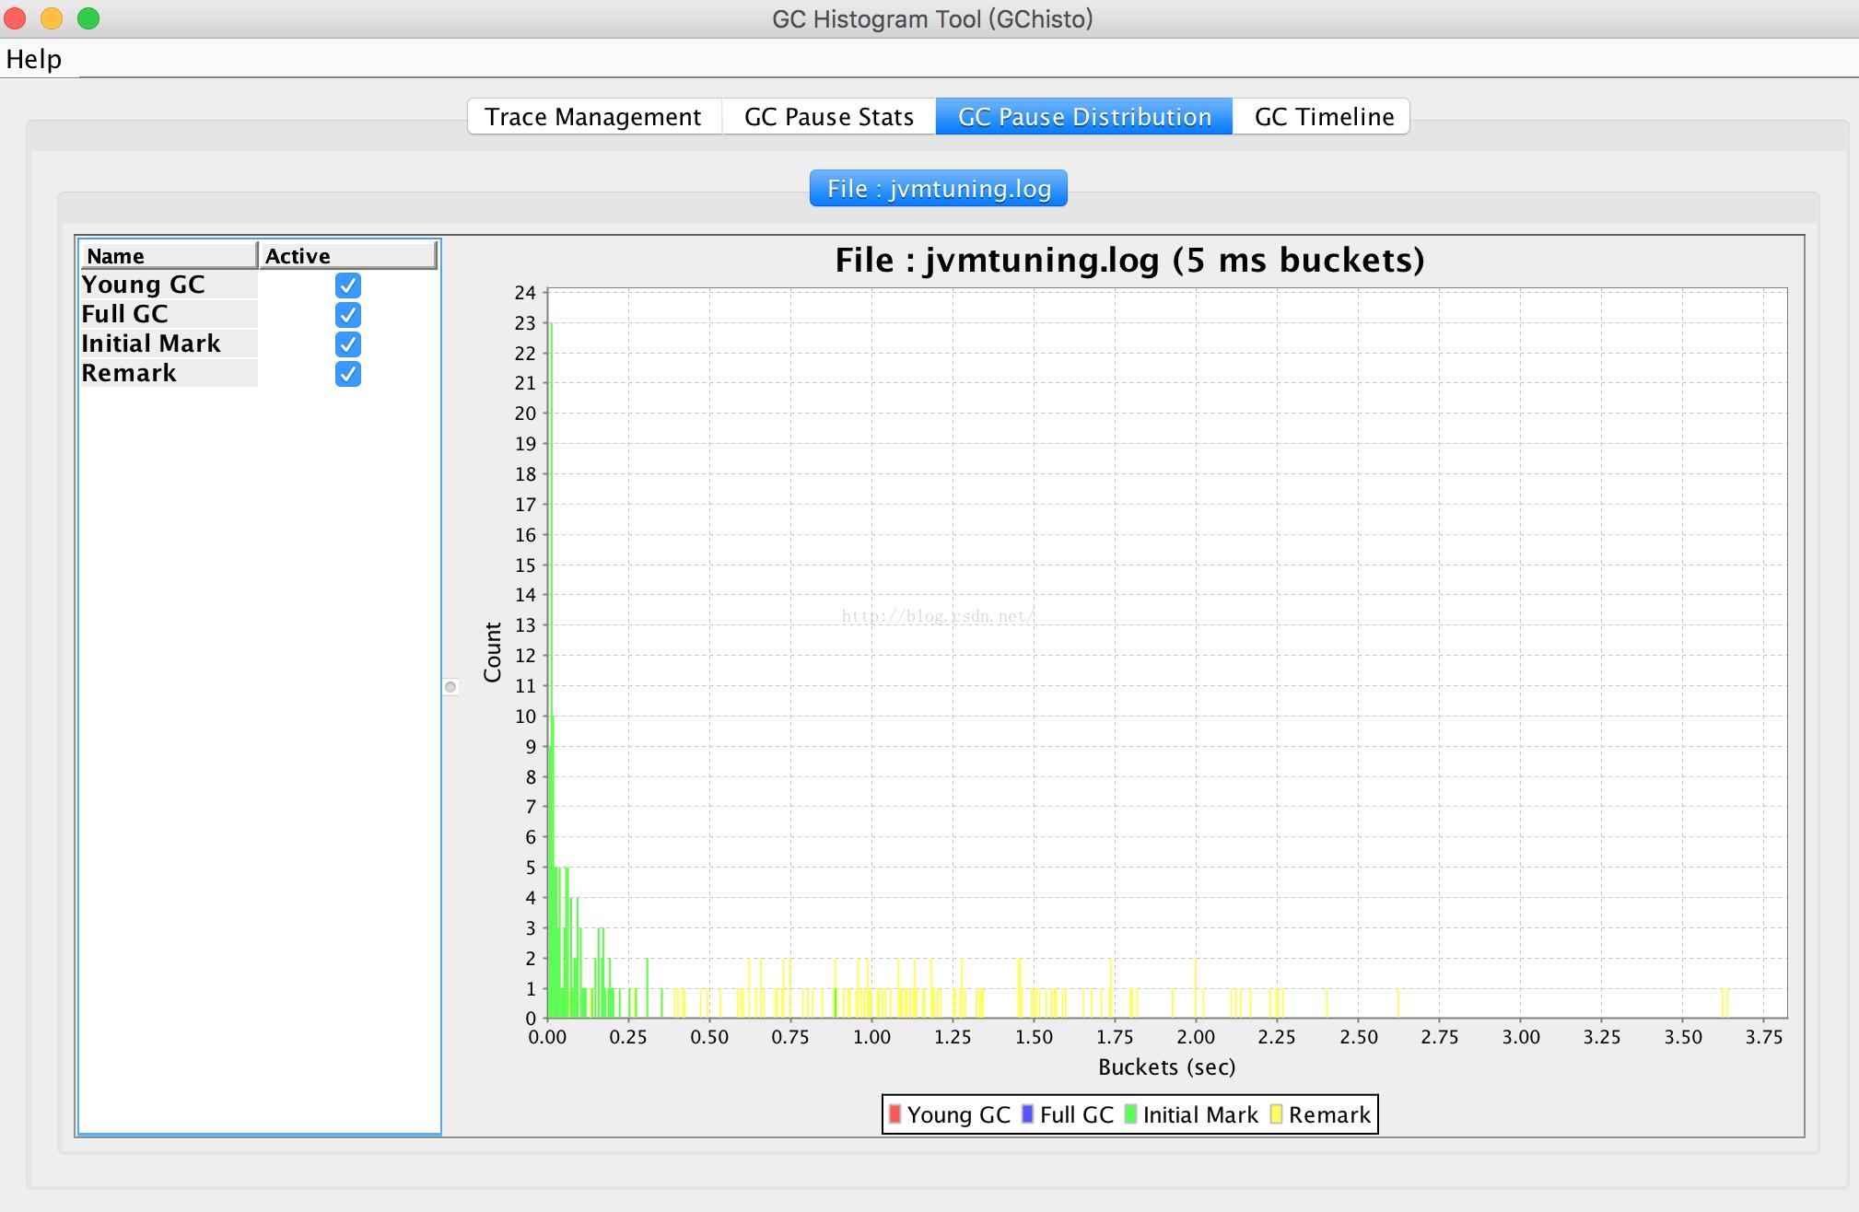Select the File : jvmtuning.log tab

[x=939, y=189]
